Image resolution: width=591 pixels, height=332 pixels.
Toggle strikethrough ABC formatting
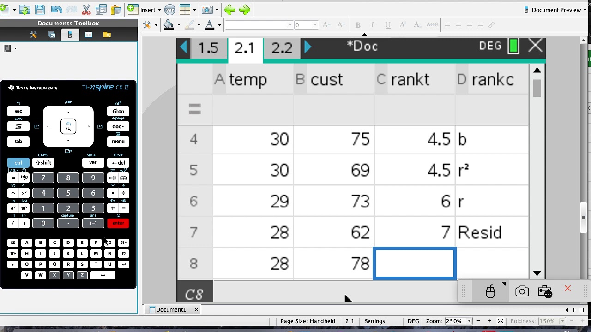[432, 25]
